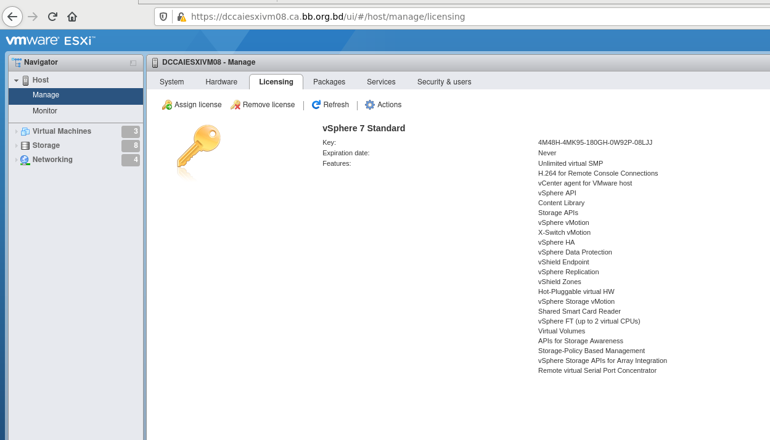Click the browser Forward arrow button
770x440 pixels.
(33, 17)
